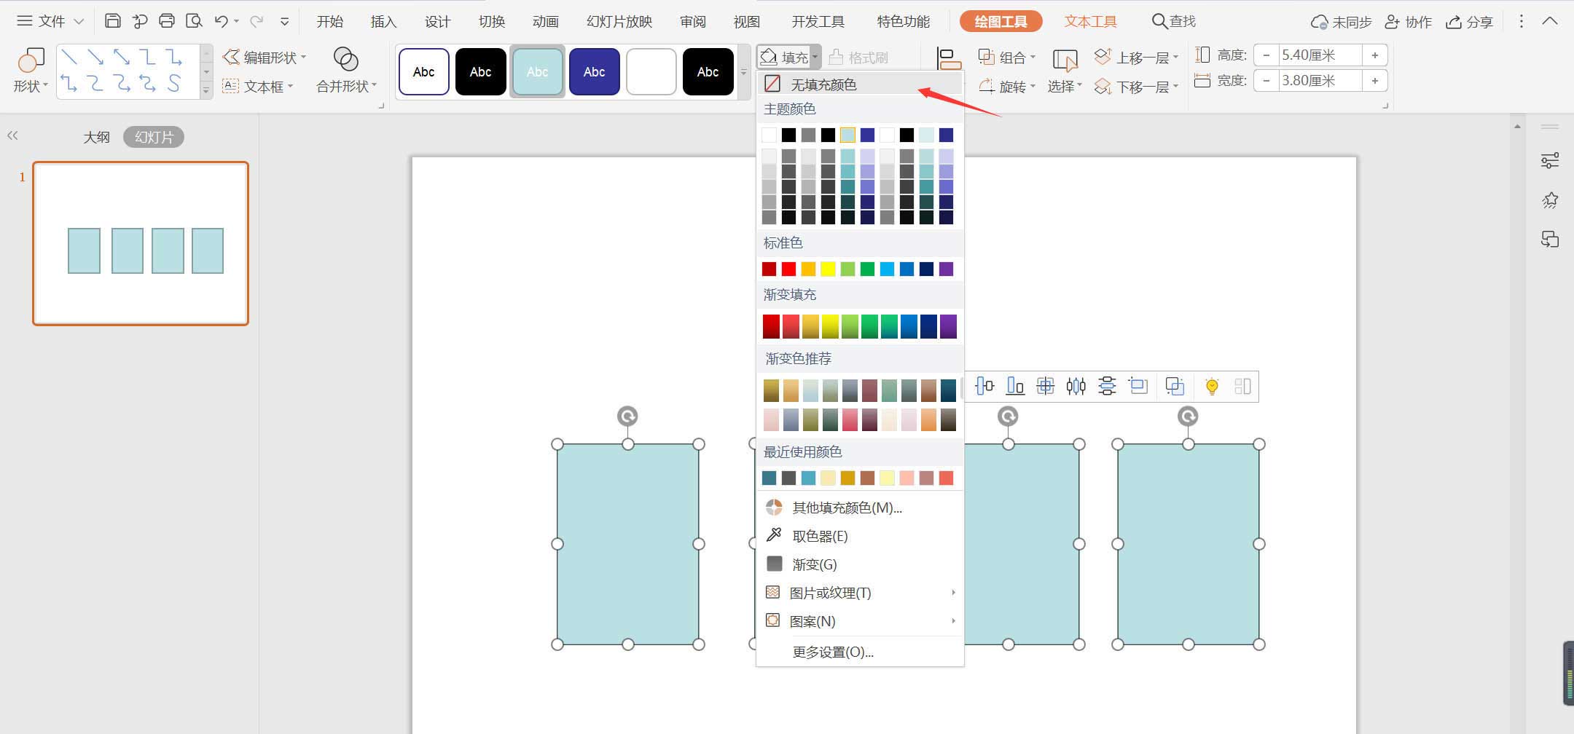Click the print icon in quick access toolbar
Screen dimensions: 1574x734
[166, 21]
